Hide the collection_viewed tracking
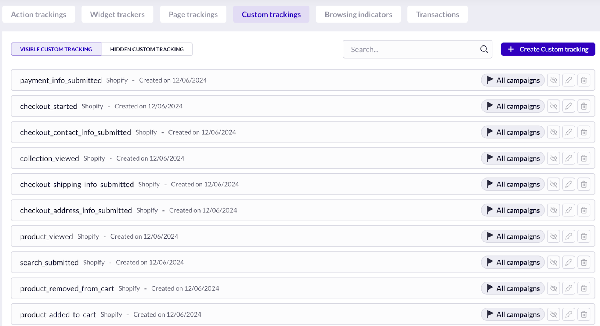The width and height of the screenshot is (600, 326). click(x=553, y=158)
